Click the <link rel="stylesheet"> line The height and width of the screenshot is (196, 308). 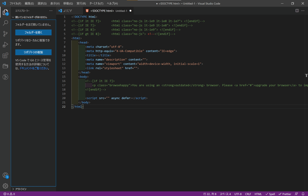pos(112,68)
